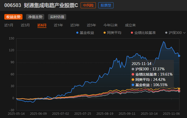
Task: Click gray end marker of 沪深300 line
Action: click(x=179, y=91)
